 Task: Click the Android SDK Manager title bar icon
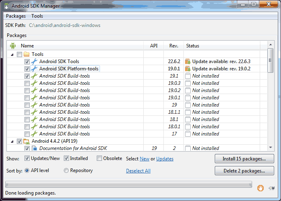[6, 6]
